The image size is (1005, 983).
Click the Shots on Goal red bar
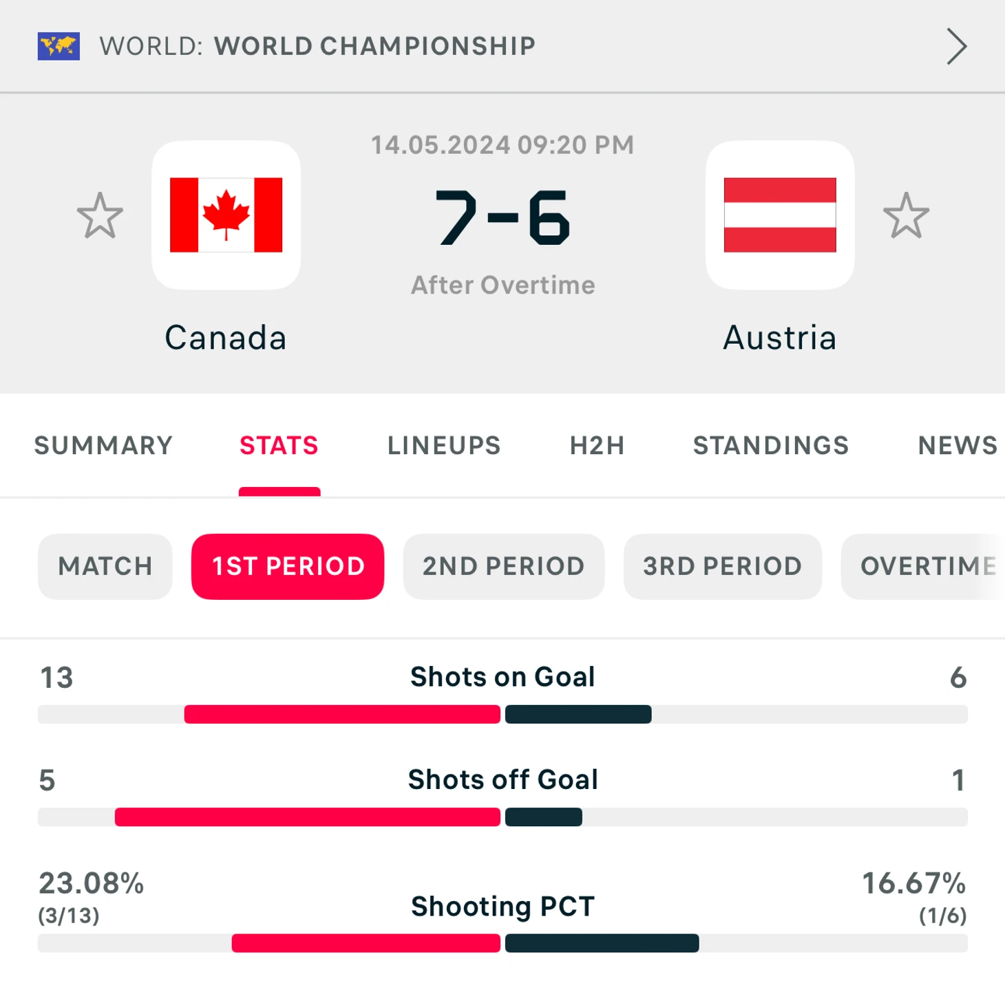[342, 714]
